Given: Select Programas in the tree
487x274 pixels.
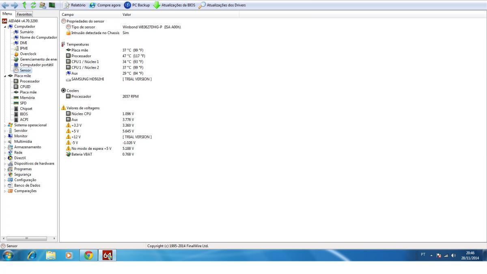Looking at the screenshot, I should click(23, 169).
